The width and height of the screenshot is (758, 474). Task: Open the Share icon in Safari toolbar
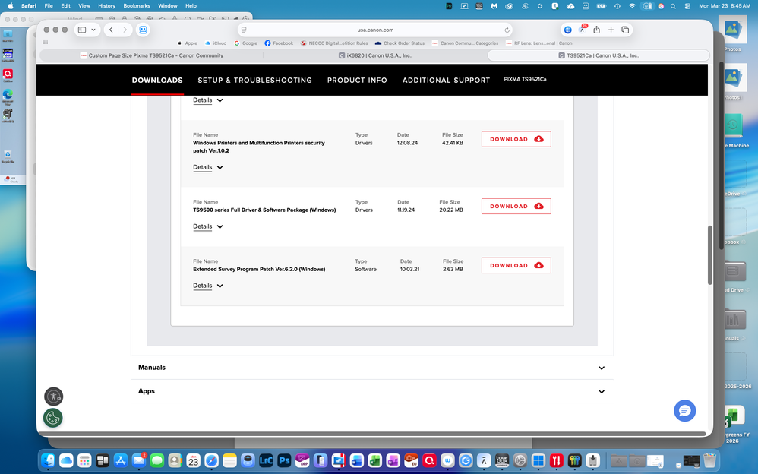tap(596, 30)
